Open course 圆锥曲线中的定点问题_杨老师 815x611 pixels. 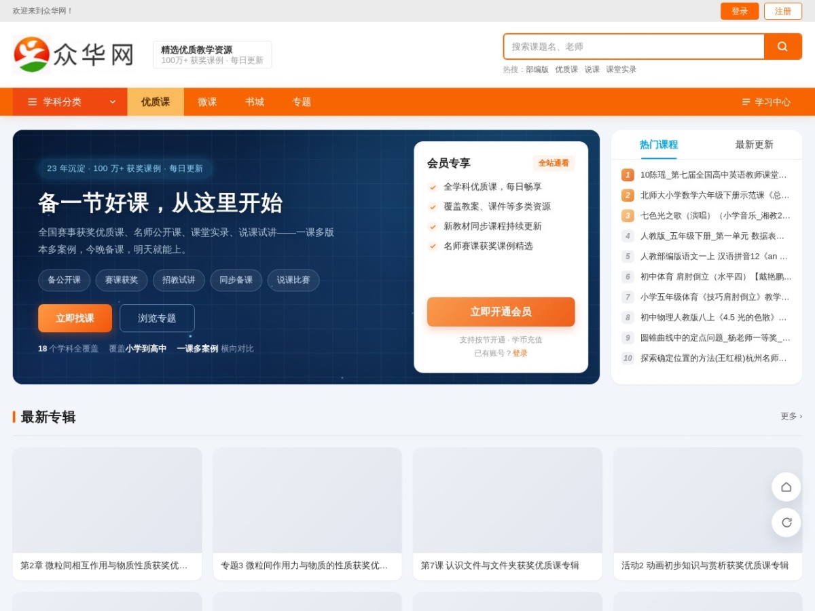click(x=715, y=338)
